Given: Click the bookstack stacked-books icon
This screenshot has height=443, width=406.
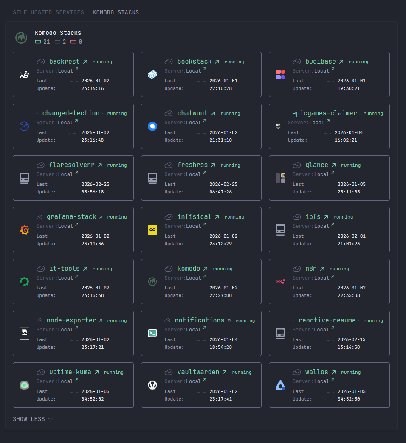Looking at the screenshot, I should tap(152, 75).
